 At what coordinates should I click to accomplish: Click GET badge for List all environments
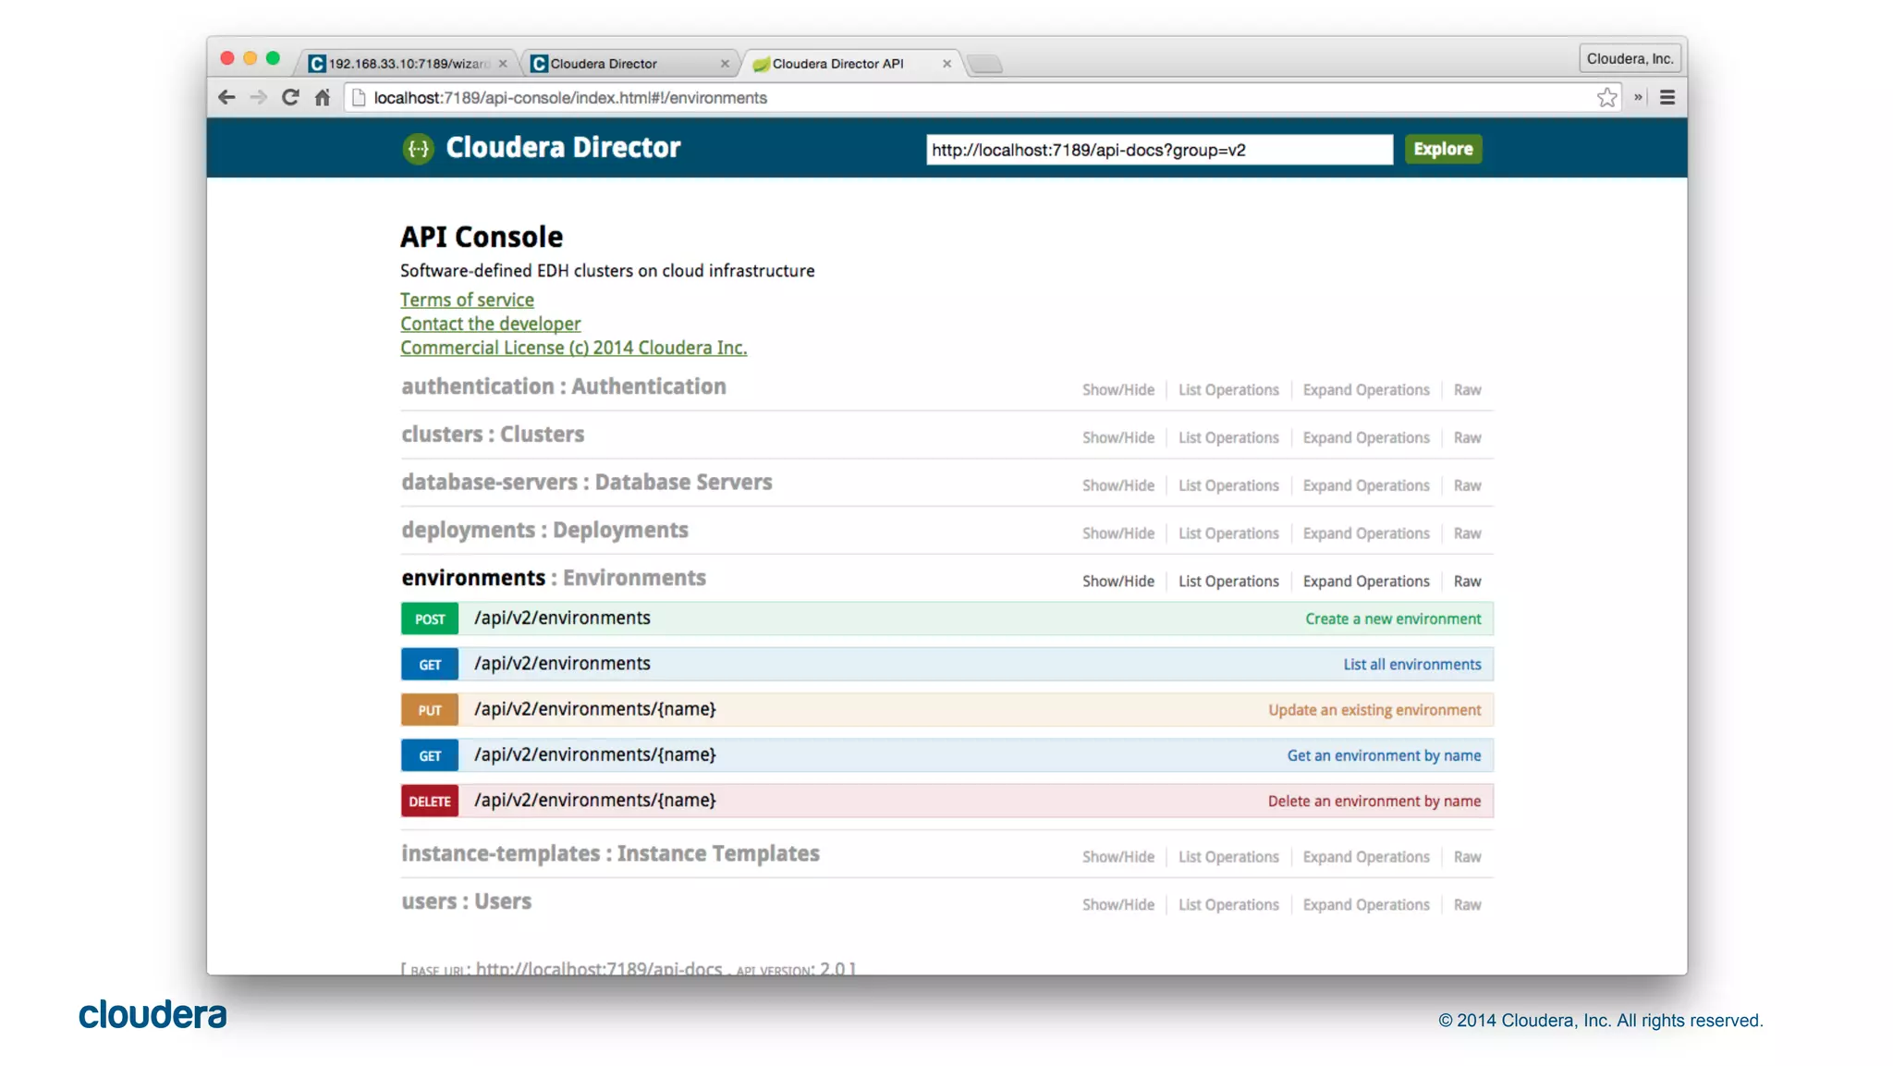pyautogui.click(x=430, y=664)
